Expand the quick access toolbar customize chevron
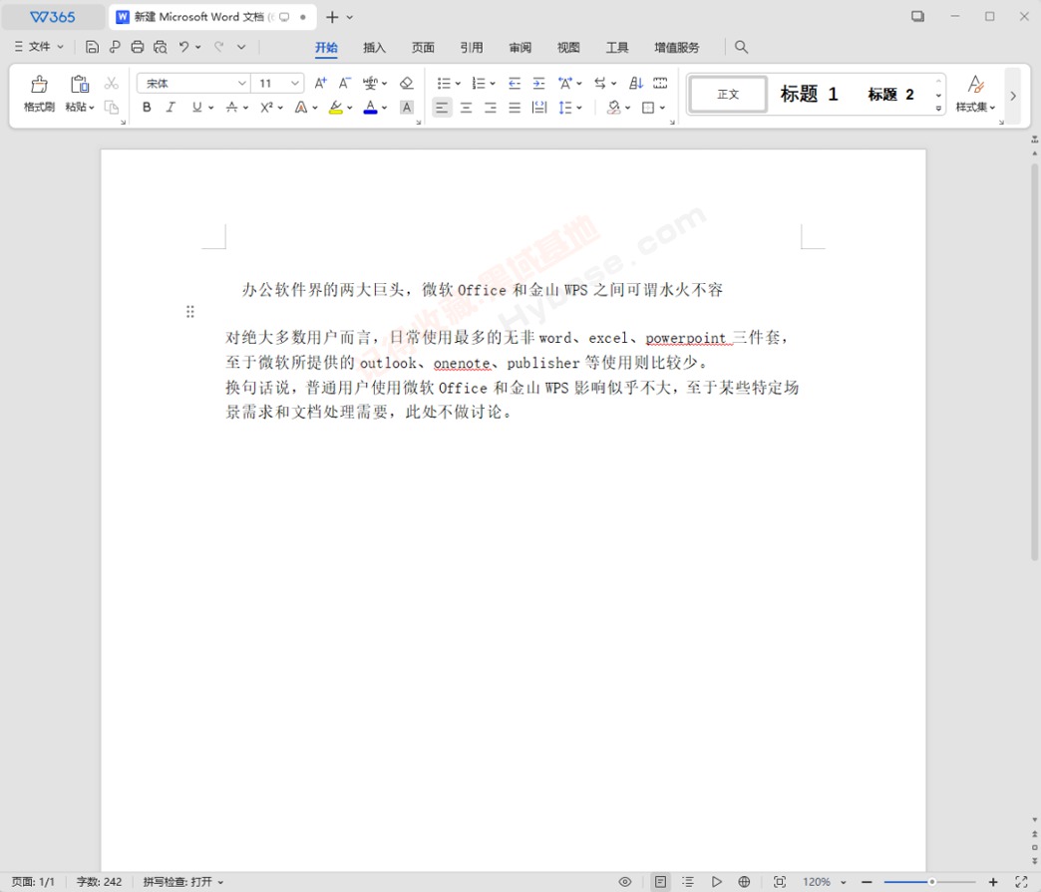The image size is (1041, 892). [241, 47]
